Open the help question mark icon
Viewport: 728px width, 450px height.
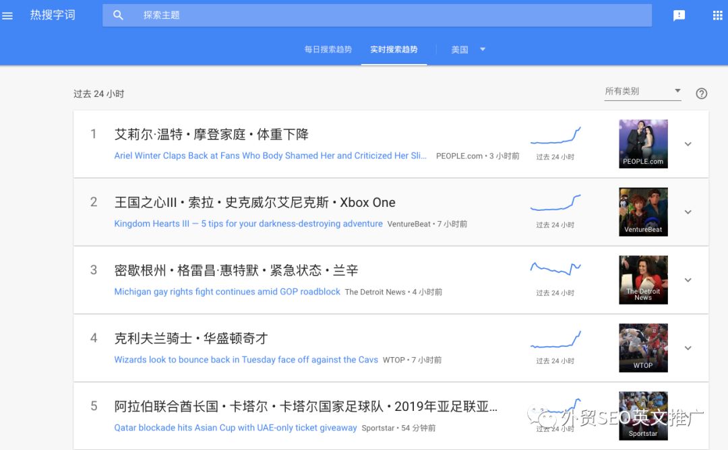coord(701,94)
